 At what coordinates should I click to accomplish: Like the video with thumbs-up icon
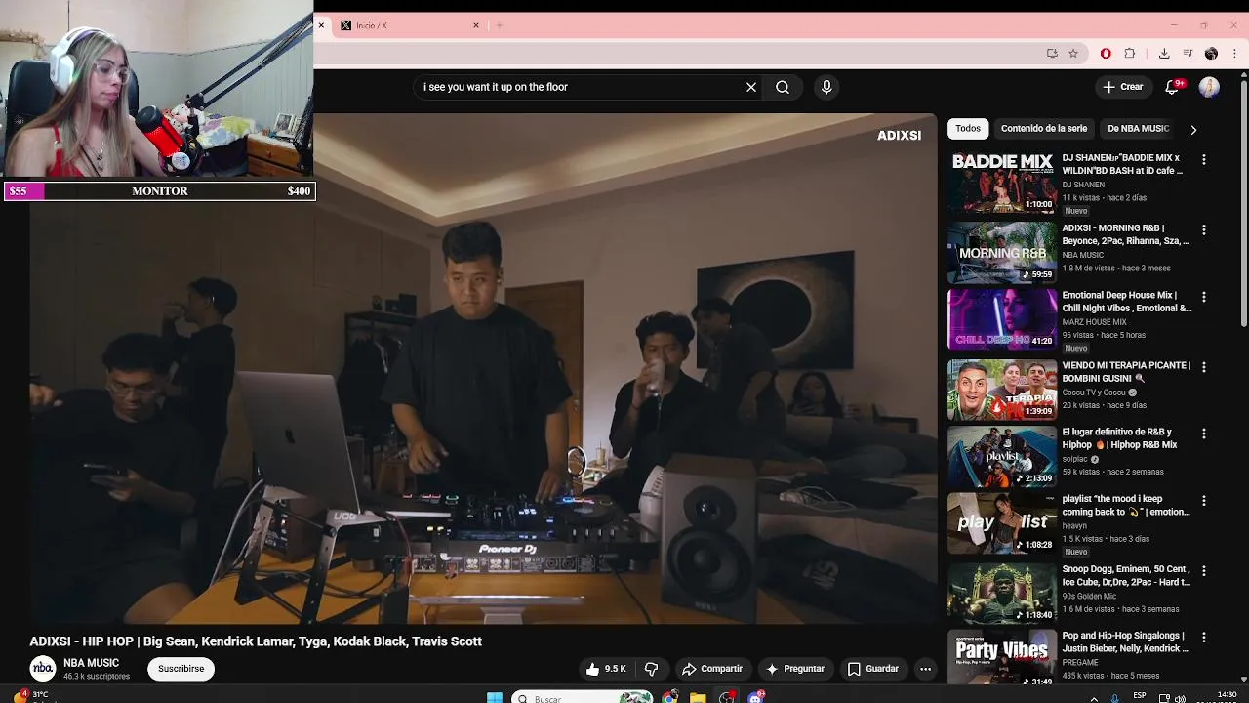click(x=606, y=669)
